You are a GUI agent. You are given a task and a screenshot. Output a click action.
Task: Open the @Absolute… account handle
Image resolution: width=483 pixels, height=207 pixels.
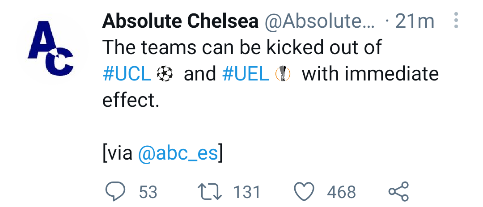[320, 21]
